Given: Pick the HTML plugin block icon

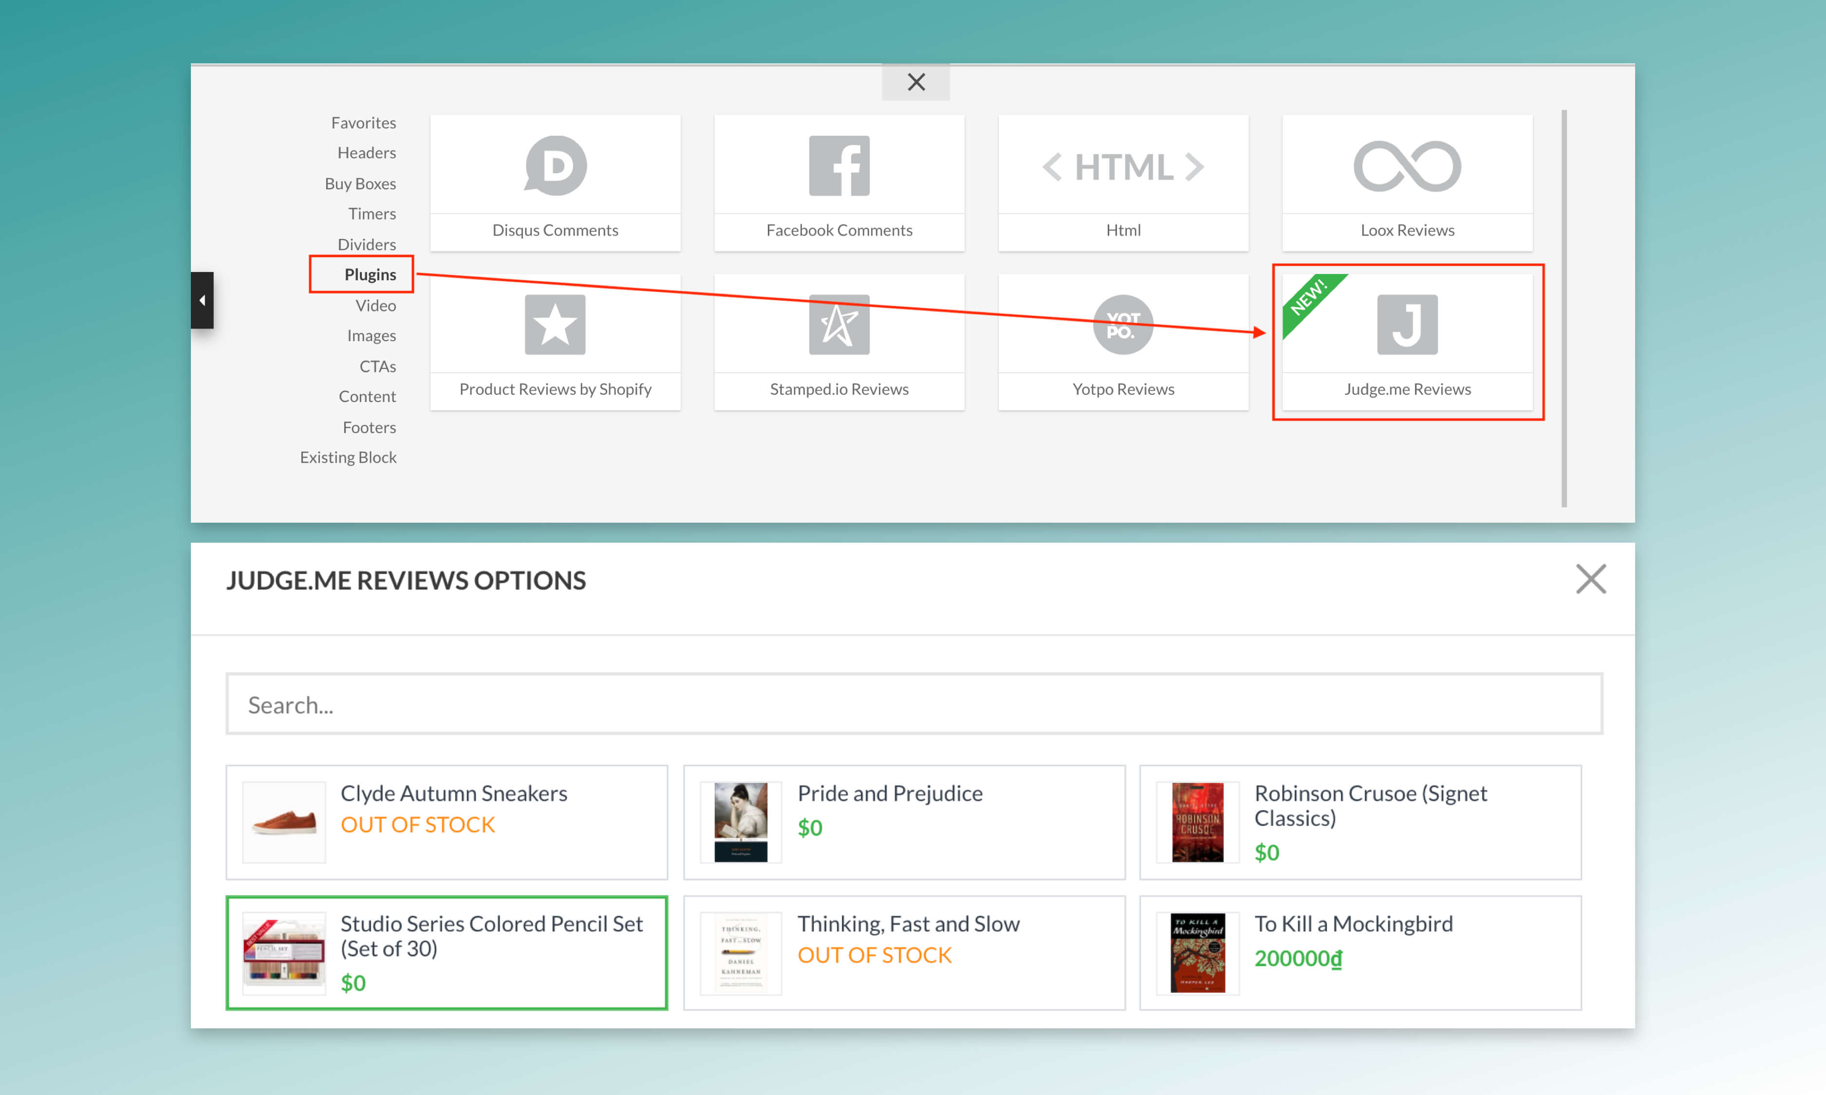Looking at the screenshot, I should 1122,166.
